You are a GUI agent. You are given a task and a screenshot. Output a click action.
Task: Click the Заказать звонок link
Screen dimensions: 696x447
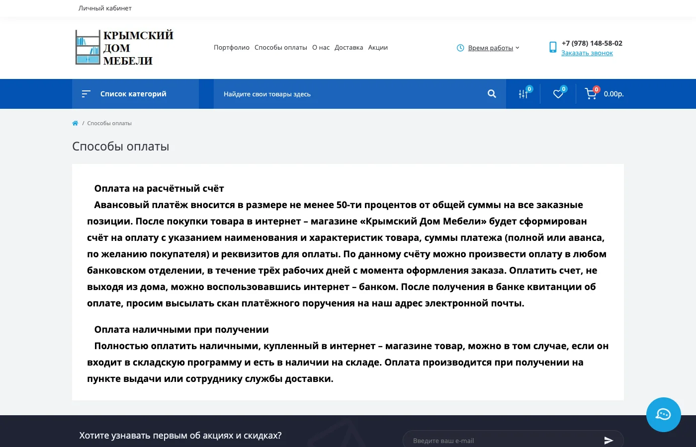pos(587,53)
